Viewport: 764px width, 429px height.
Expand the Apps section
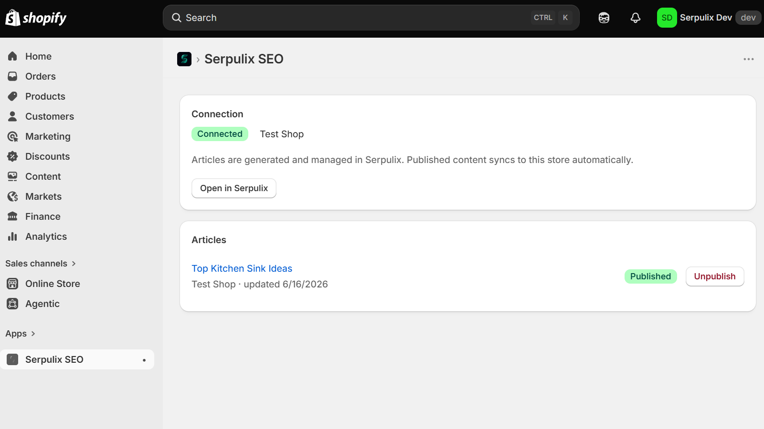[21, 334]
